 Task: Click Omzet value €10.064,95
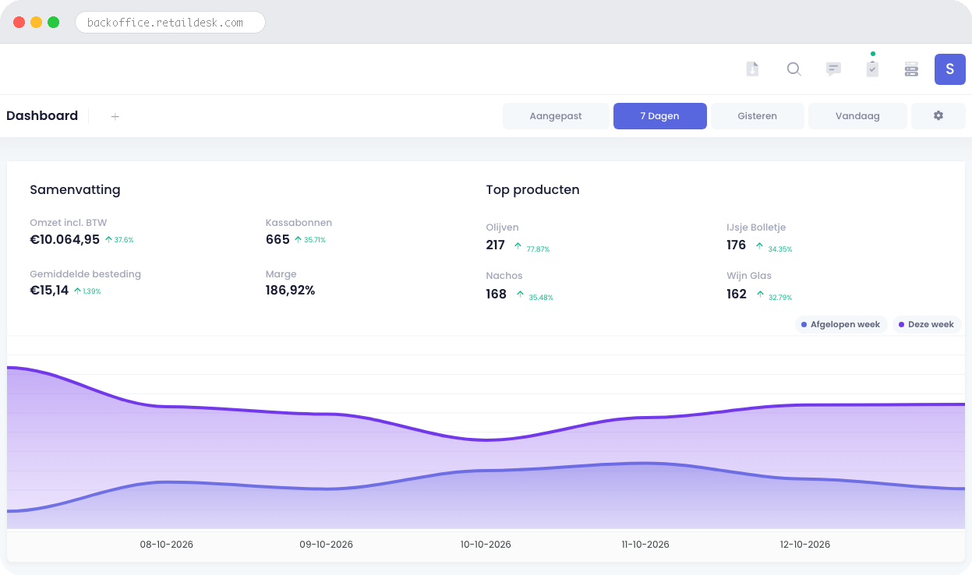coord(65,239)
